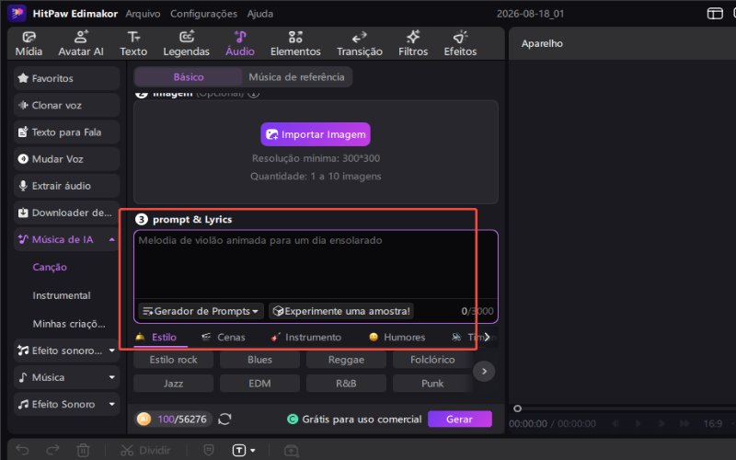Expand the Efeito Sonoro sidebar section
The height and width of the screenshot is (460, 736).
coord(111,404)
